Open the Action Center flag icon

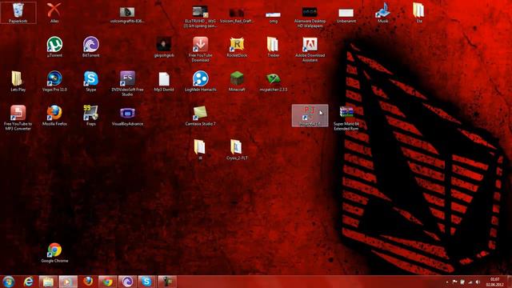coord(454,282)
